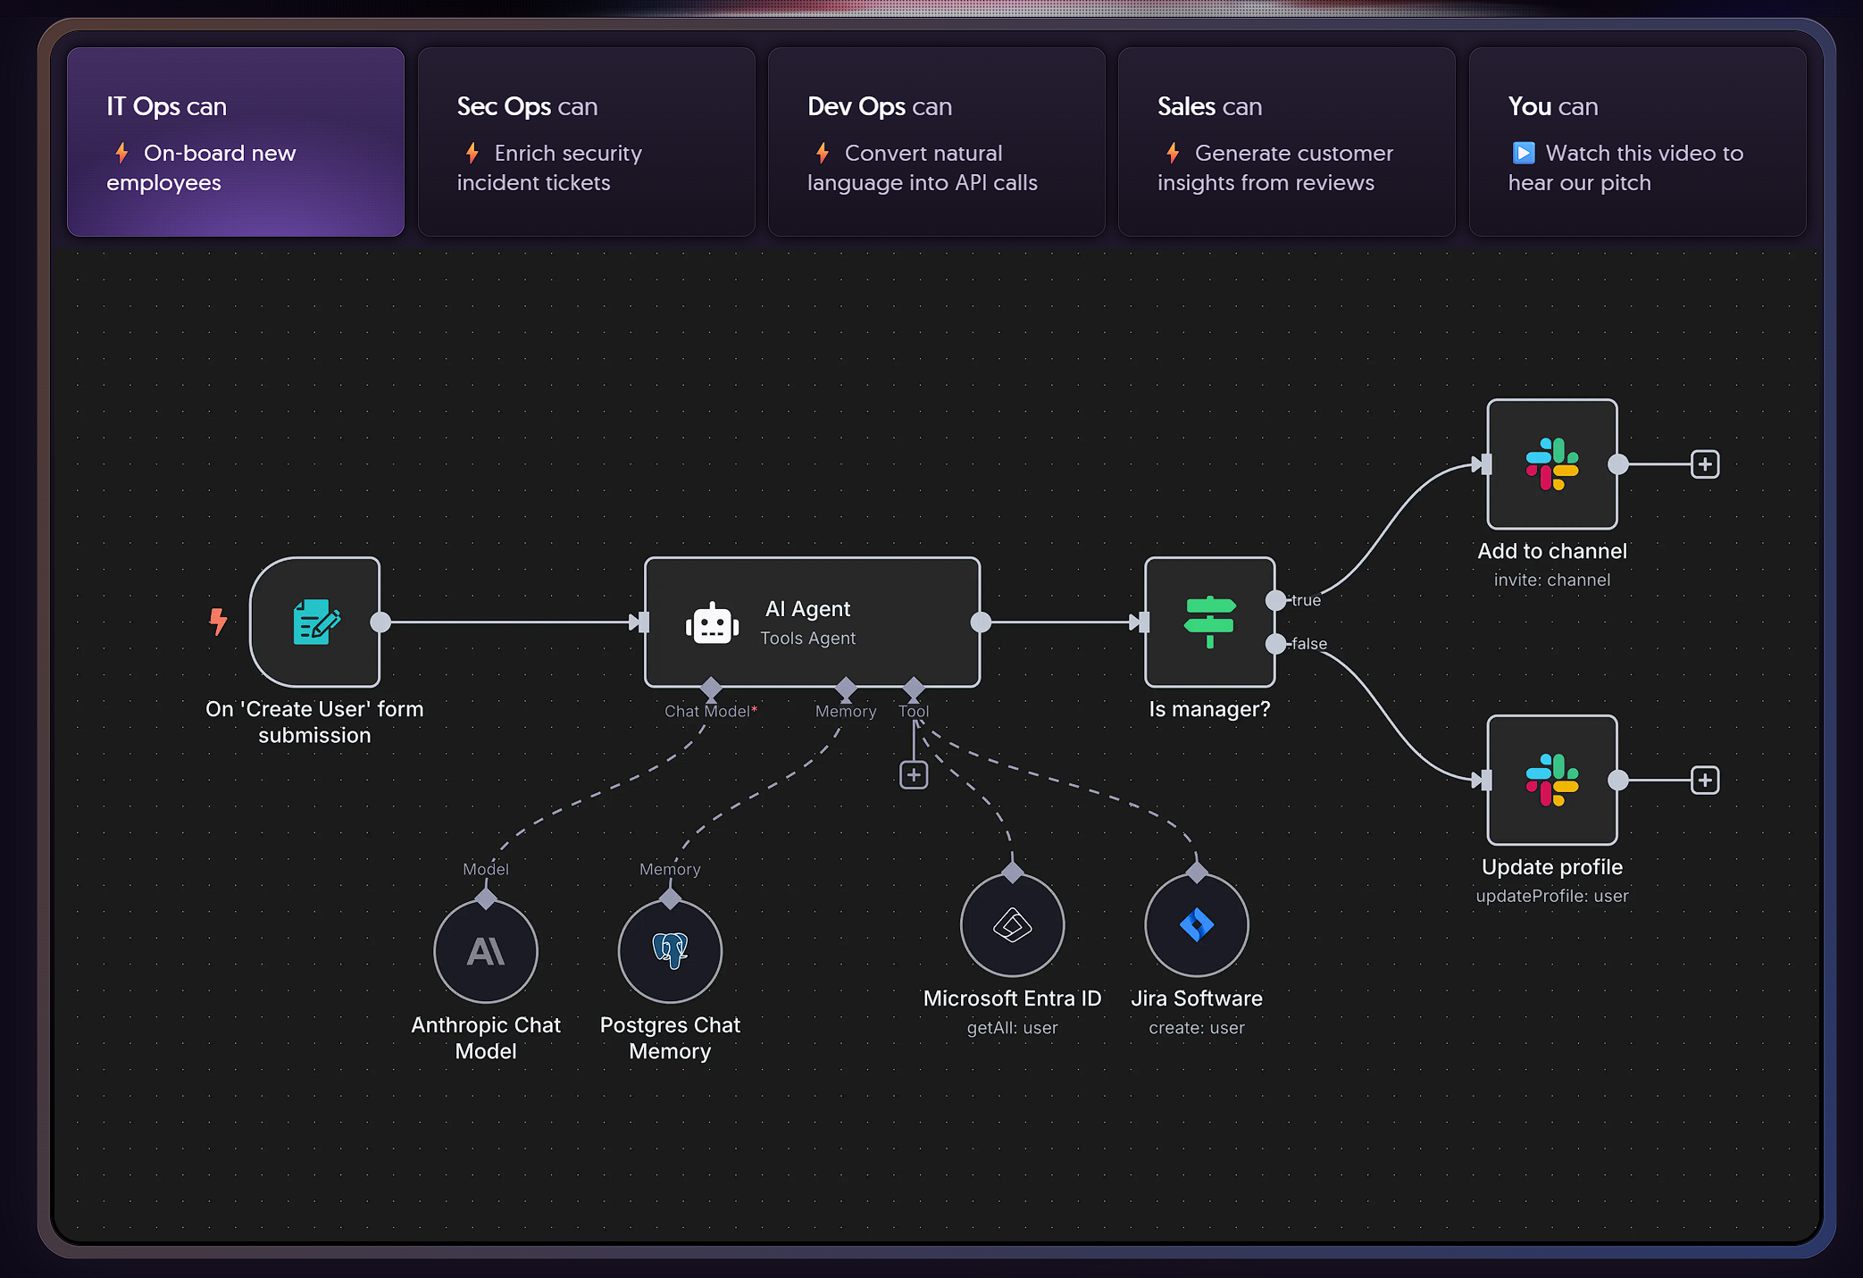
Task: Click the On 'Create User' form submission trigger
Action: 316,622
